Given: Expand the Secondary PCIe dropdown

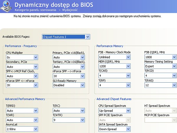Looking at the screenshot, I should tap(36, 66).
